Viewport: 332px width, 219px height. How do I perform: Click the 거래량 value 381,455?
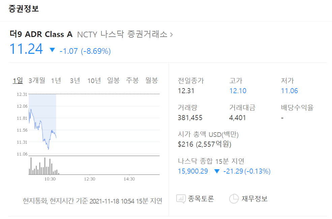190,117
